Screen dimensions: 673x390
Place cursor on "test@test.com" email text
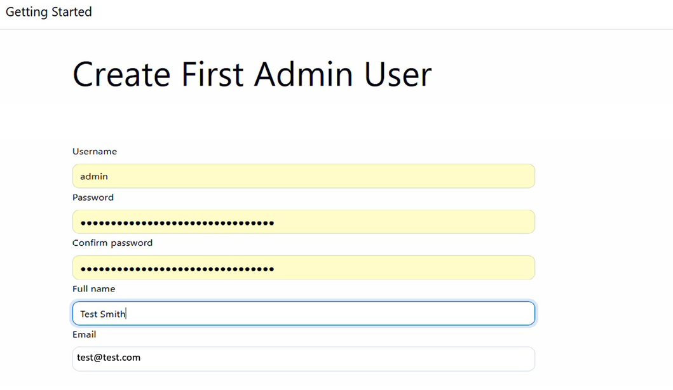click(x=109, y=358)
